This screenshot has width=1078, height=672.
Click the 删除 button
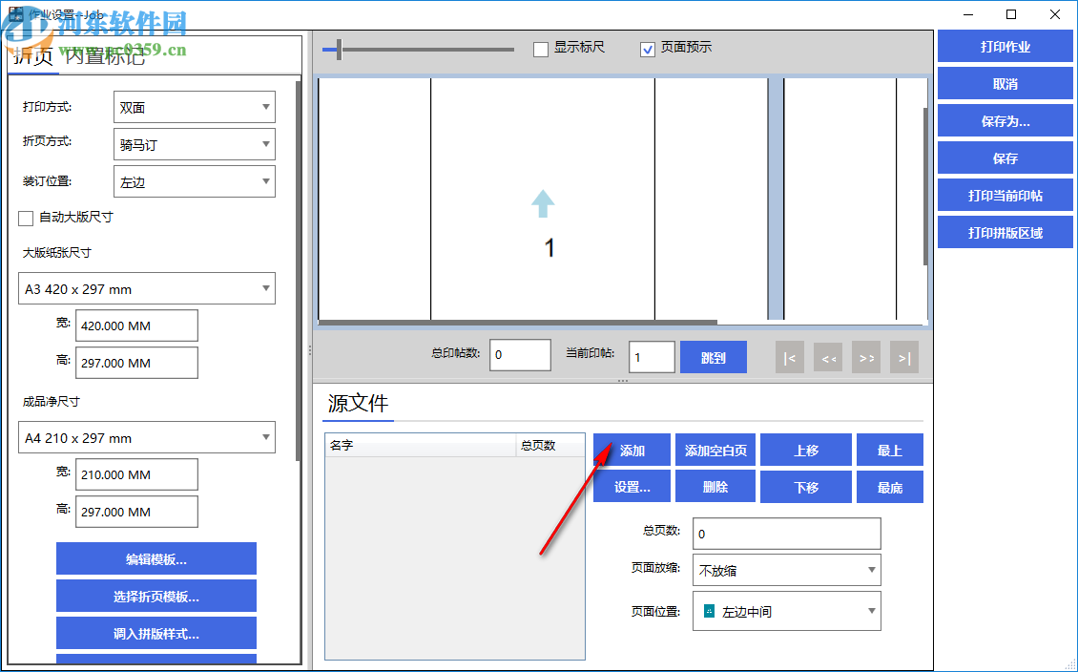[715, 487]
